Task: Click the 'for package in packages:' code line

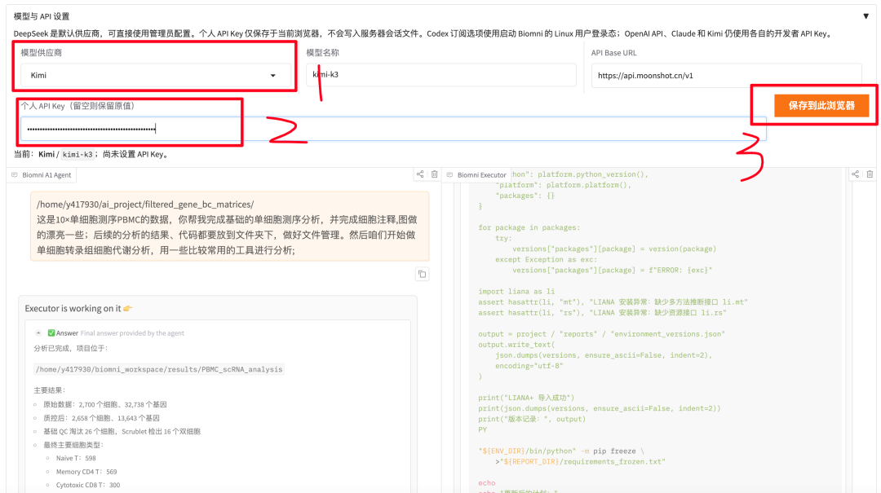Action: point(529,227)
